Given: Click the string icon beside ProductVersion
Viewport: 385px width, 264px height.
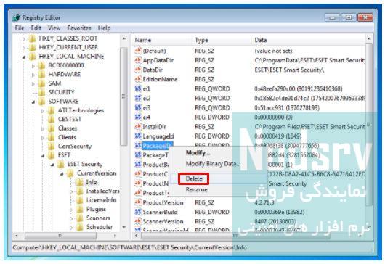Looking at the screenshot, I should pyautogui.click(x=138, y=202).
